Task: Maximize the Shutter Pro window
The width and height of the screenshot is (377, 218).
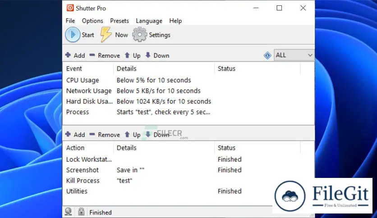Action: pos(279,8)
